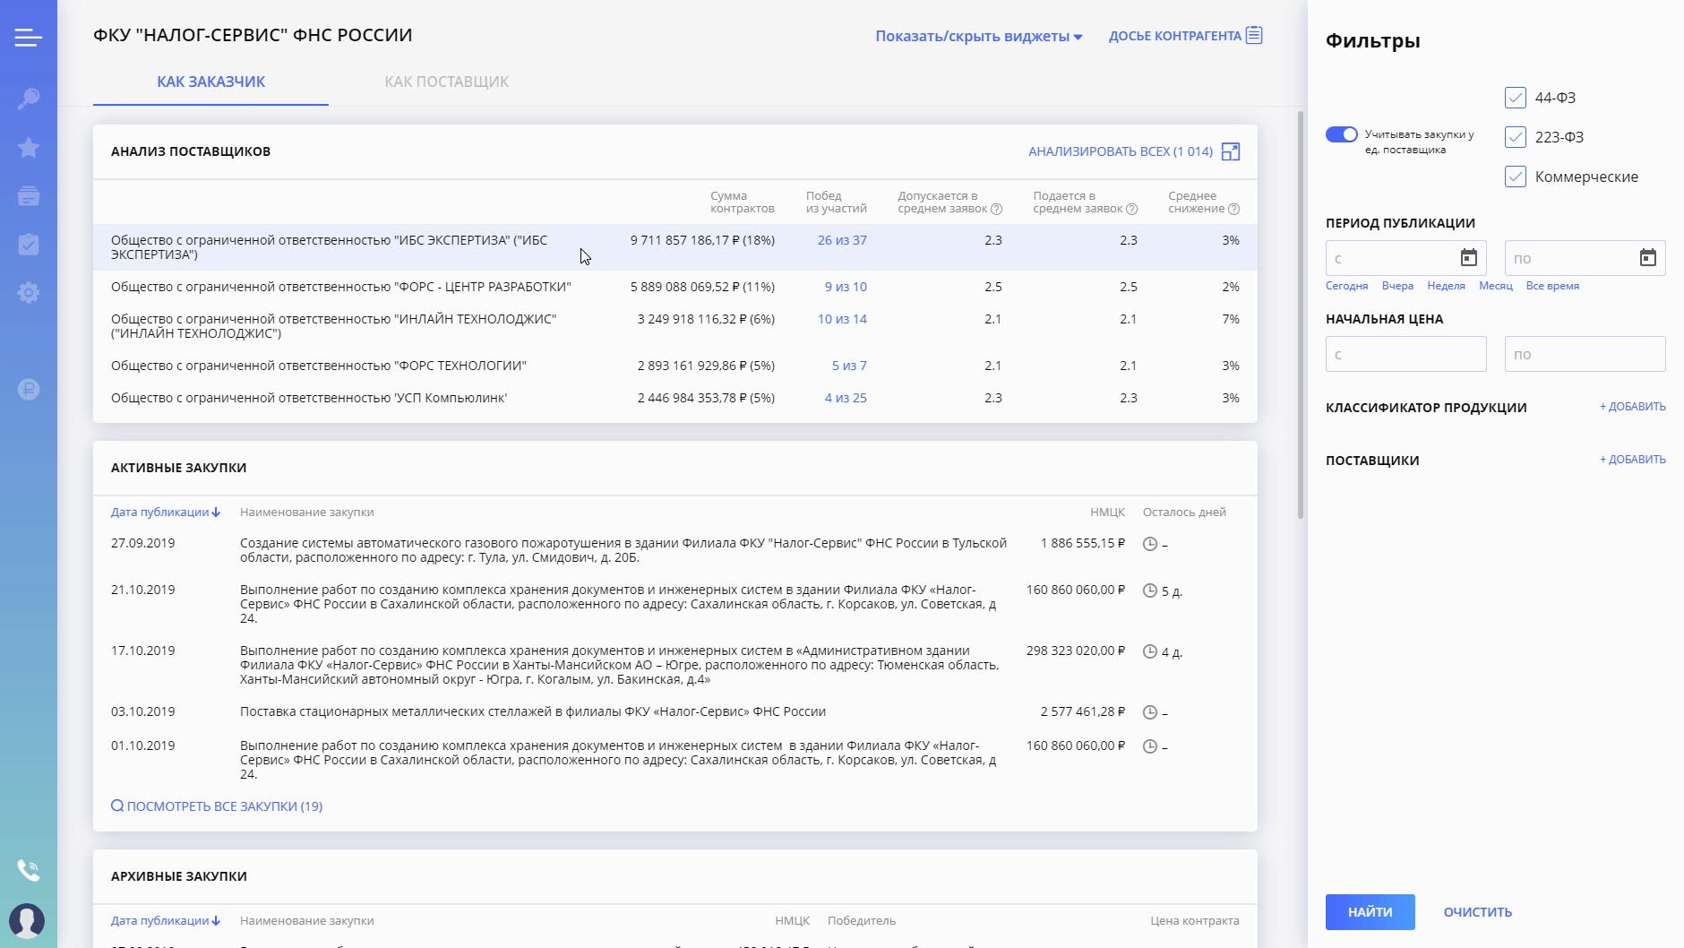Image resolution: width=1684 pixels, height=948 pixels.
Task: Click Анализировать всех (1 014) link
Action: pos(1121,151)
